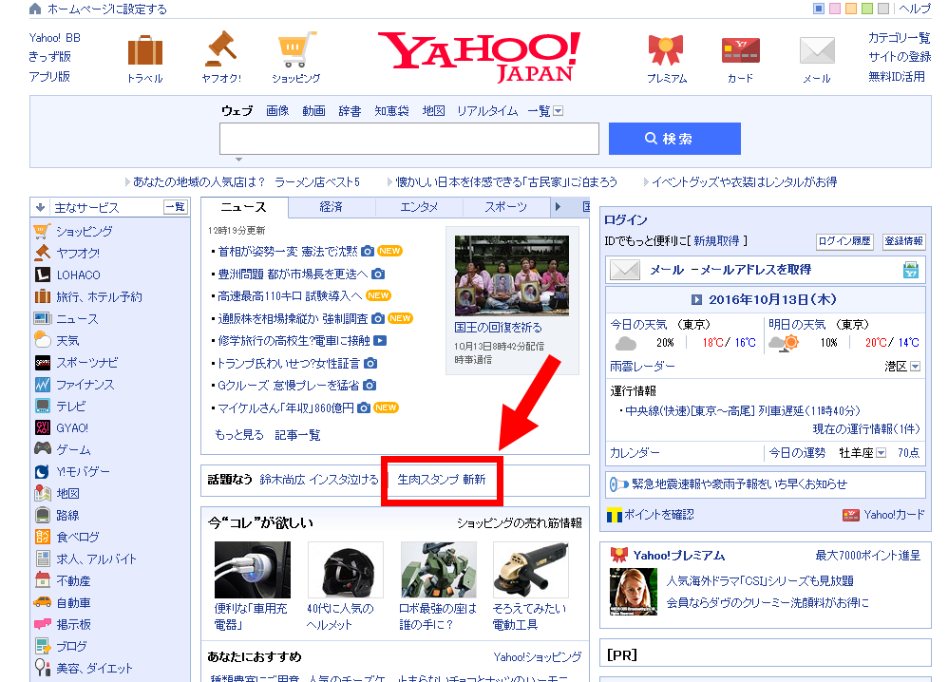948x682 pixels.
Task: Click the Finance chart sidebar icon
Action: coord(43,384)
